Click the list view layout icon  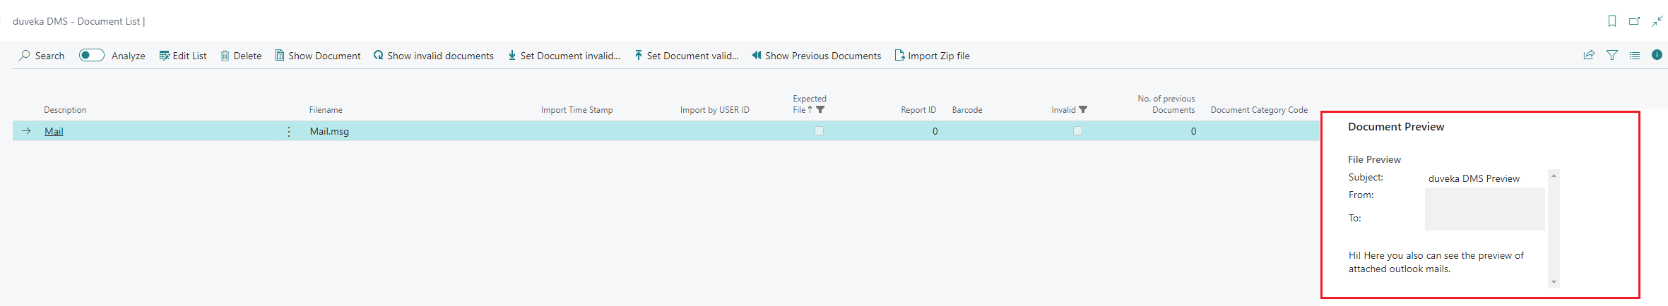[1635, 55]
